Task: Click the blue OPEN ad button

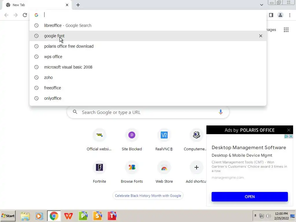Action: click(249, 197)
